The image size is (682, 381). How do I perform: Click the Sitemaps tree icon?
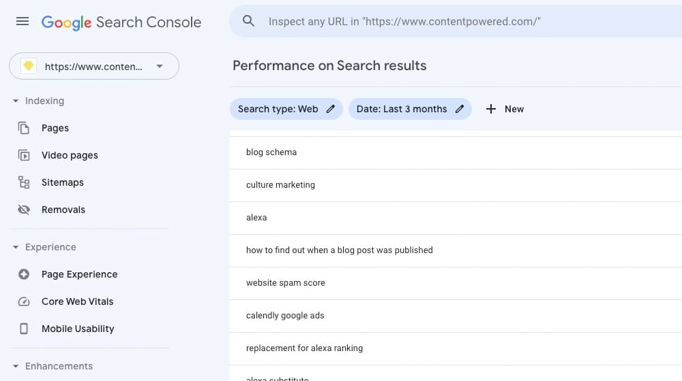point(24,182)
